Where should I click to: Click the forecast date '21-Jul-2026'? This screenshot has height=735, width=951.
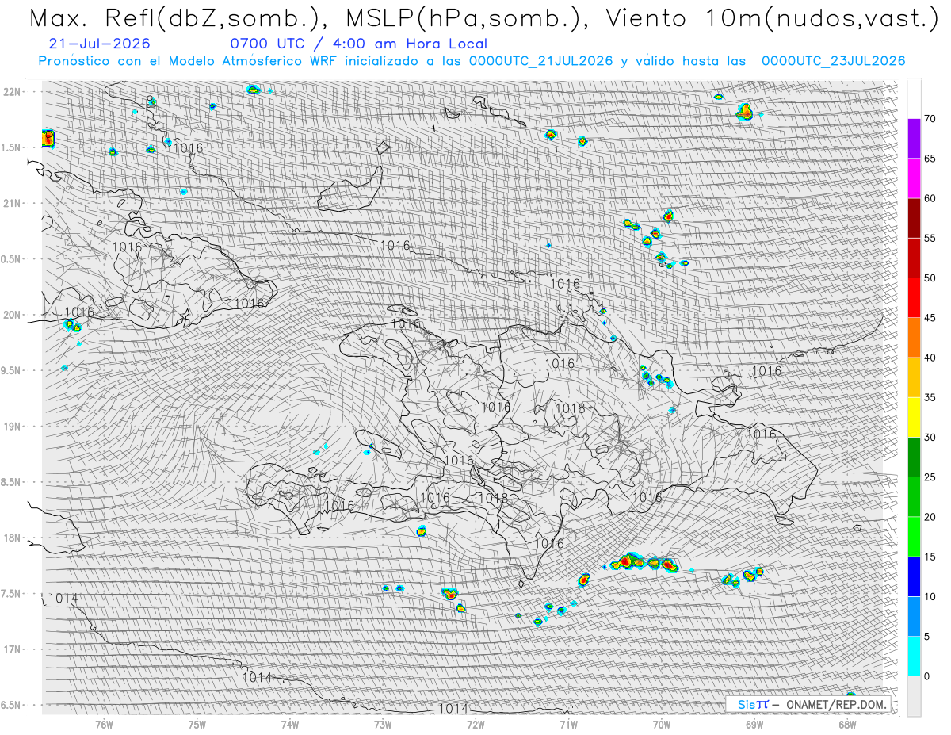[98, 44]
